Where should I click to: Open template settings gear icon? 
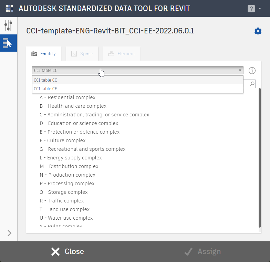(x=258, y=31)
